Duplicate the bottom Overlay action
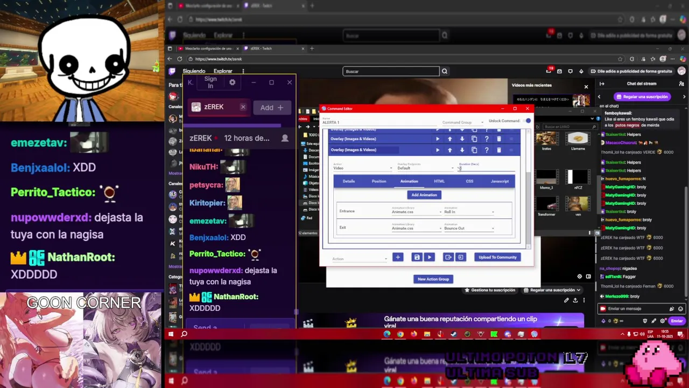Screen dimensions: 689x388 pos(474,150)
